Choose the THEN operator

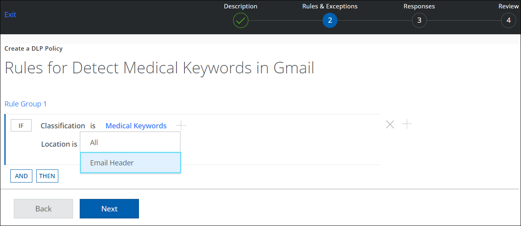coord(47,176)
